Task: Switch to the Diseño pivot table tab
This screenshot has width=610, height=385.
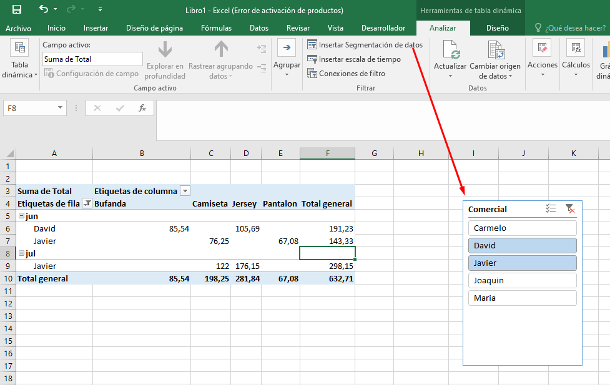Action: pos(497,28)
